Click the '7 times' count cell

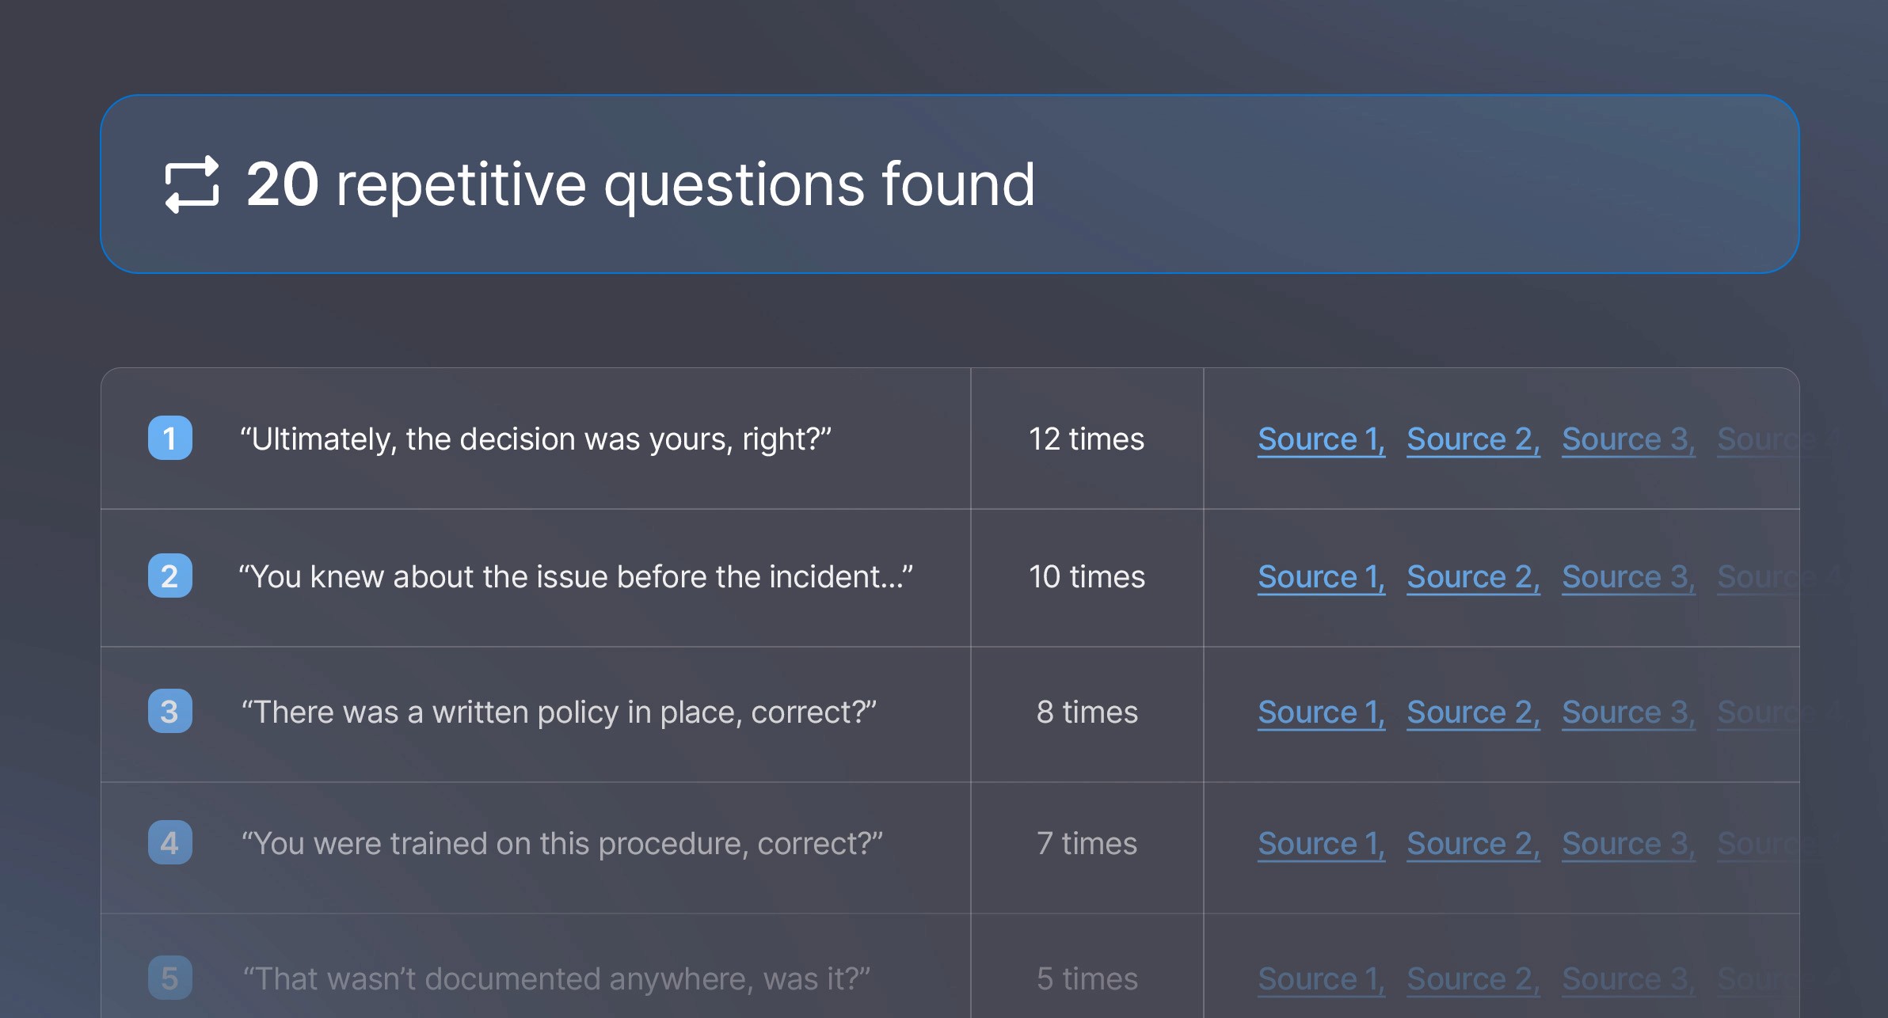point(1086,844)
